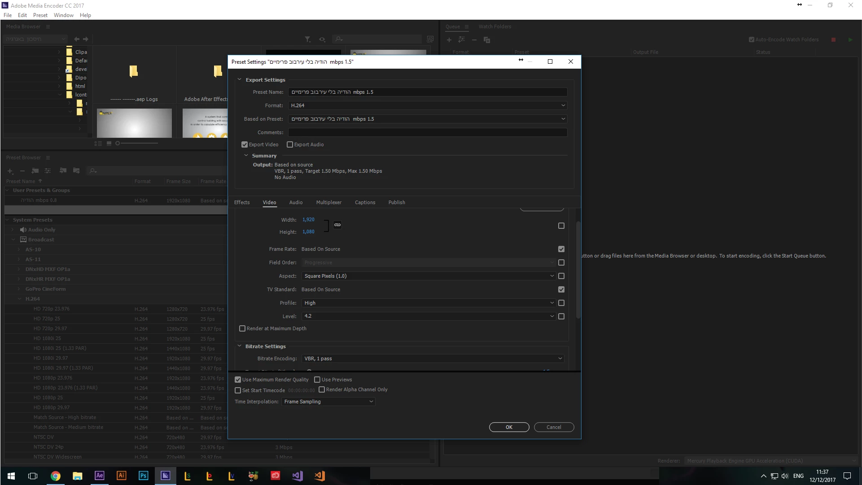Check Render at Maximum Depth
Viewport: 862px width, 485px height.
click(242, 328)
